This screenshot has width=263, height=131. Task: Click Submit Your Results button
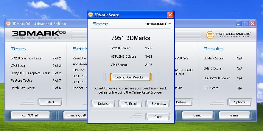click(131, 77)
